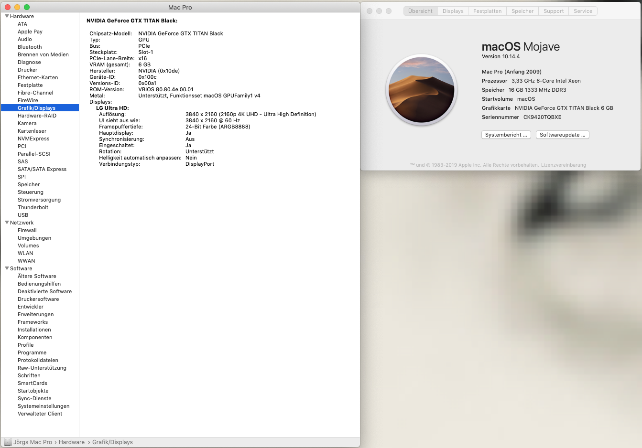Select Protokolldateien in the sidebar
Viewport: 642px width, 448px height.
click(x=38, y=360)
